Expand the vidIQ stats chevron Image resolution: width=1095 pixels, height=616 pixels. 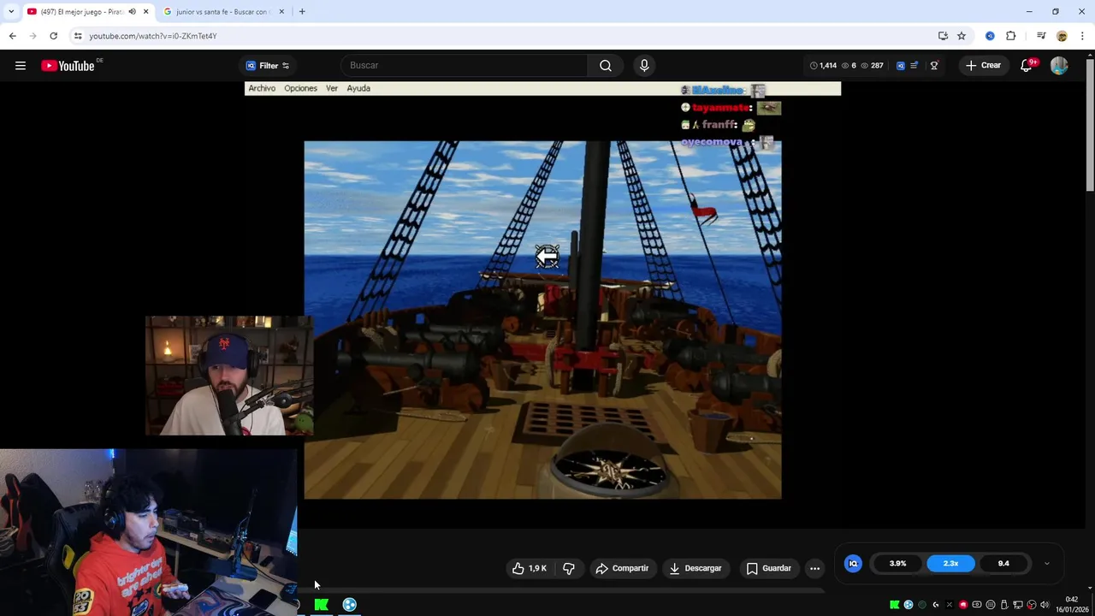[1046, 564]
